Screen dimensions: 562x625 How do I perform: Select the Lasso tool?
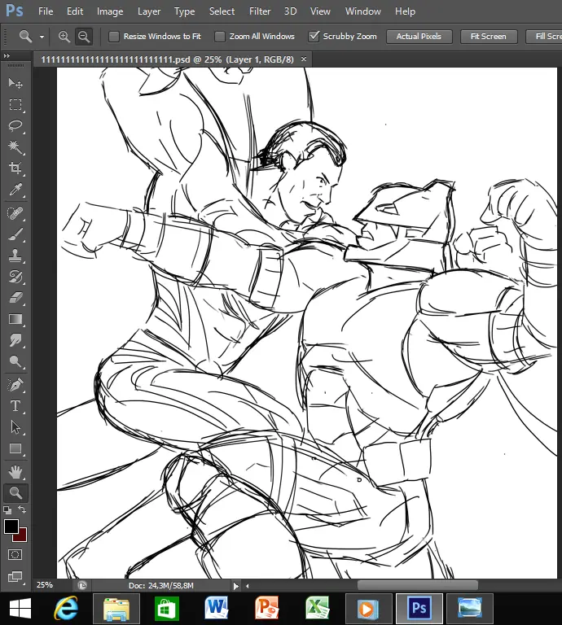(x=15, y=125)
